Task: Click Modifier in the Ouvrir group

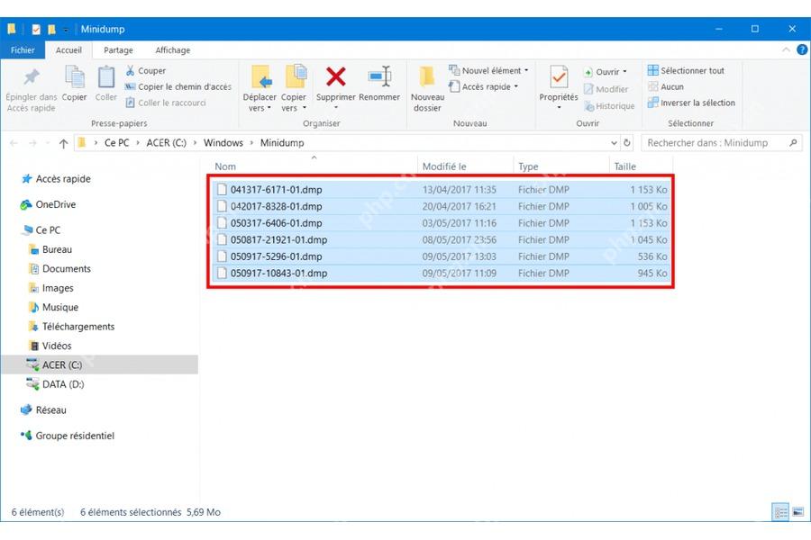Action: (606, 89)
